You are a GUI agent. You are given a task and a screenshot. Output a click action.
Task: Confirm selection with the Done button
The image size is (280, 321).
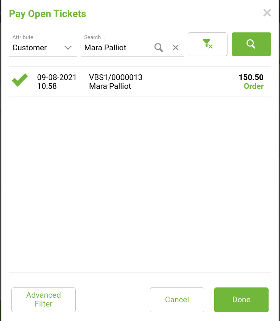[x=241, y=300]
